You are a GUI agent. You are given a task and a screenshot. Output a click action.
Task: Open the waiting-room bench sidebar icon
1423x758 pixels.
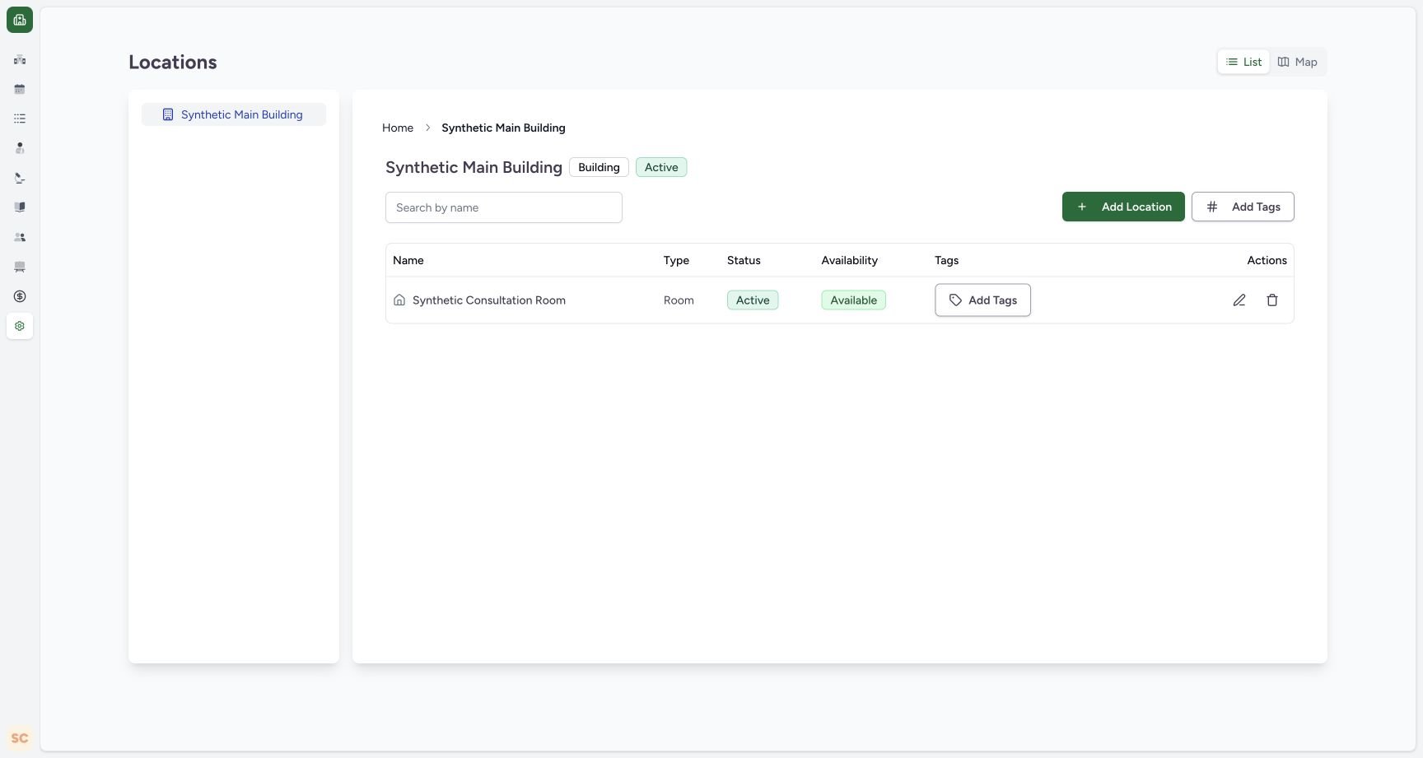pos(20,267)
